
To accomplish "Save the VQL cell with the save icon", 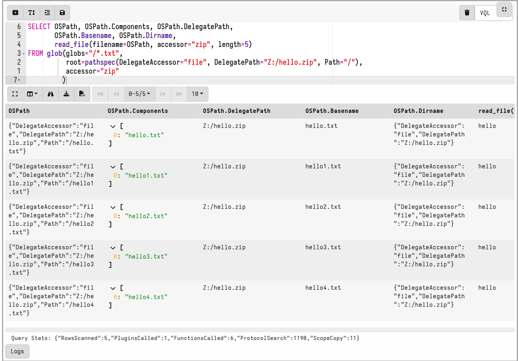I will [x=62, y=13].
